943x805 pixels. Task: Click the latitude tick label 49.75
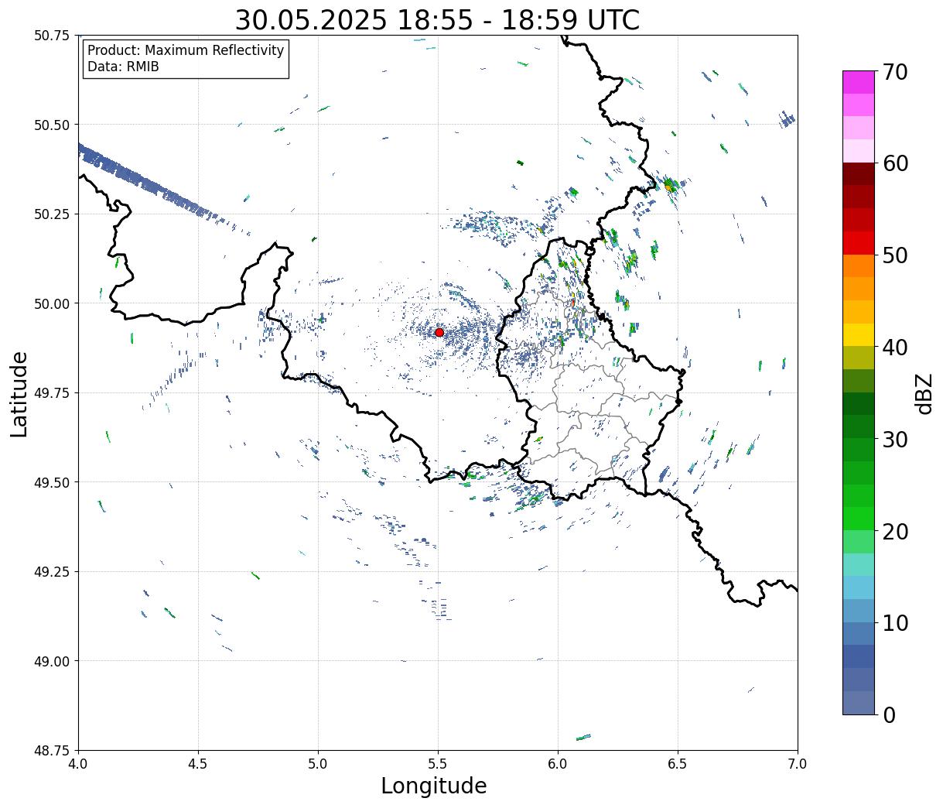pyautogui.click(x=52, y=393)
